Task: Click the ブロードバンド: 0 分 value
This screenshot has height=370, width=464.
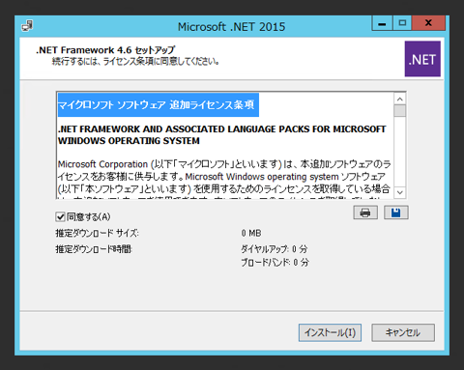Action: pos(275,263)
